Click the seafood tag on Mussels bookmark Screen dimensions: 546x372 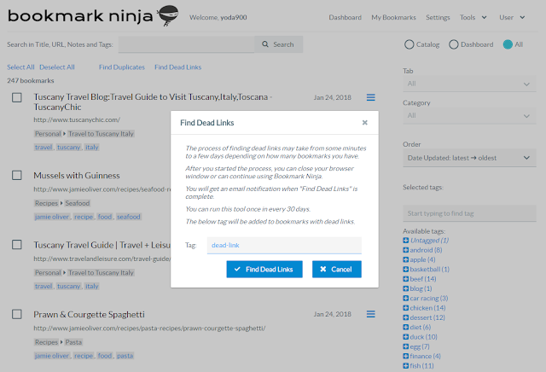point(129,217)
